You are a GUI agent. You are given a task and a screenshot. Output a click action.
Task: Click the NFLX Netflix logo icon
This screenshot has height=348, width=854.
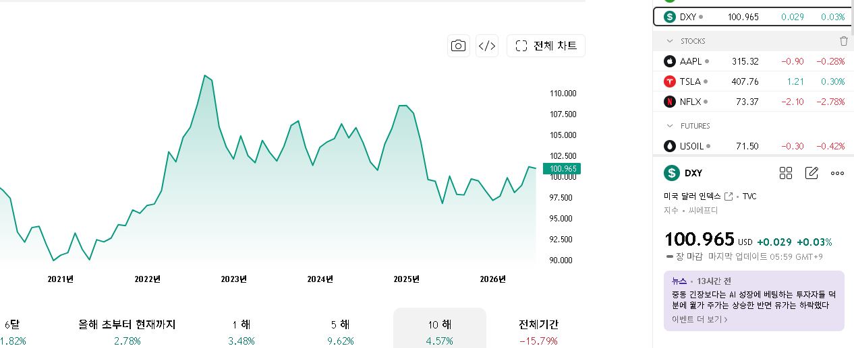pyautogui.click(x=670, y=102)
